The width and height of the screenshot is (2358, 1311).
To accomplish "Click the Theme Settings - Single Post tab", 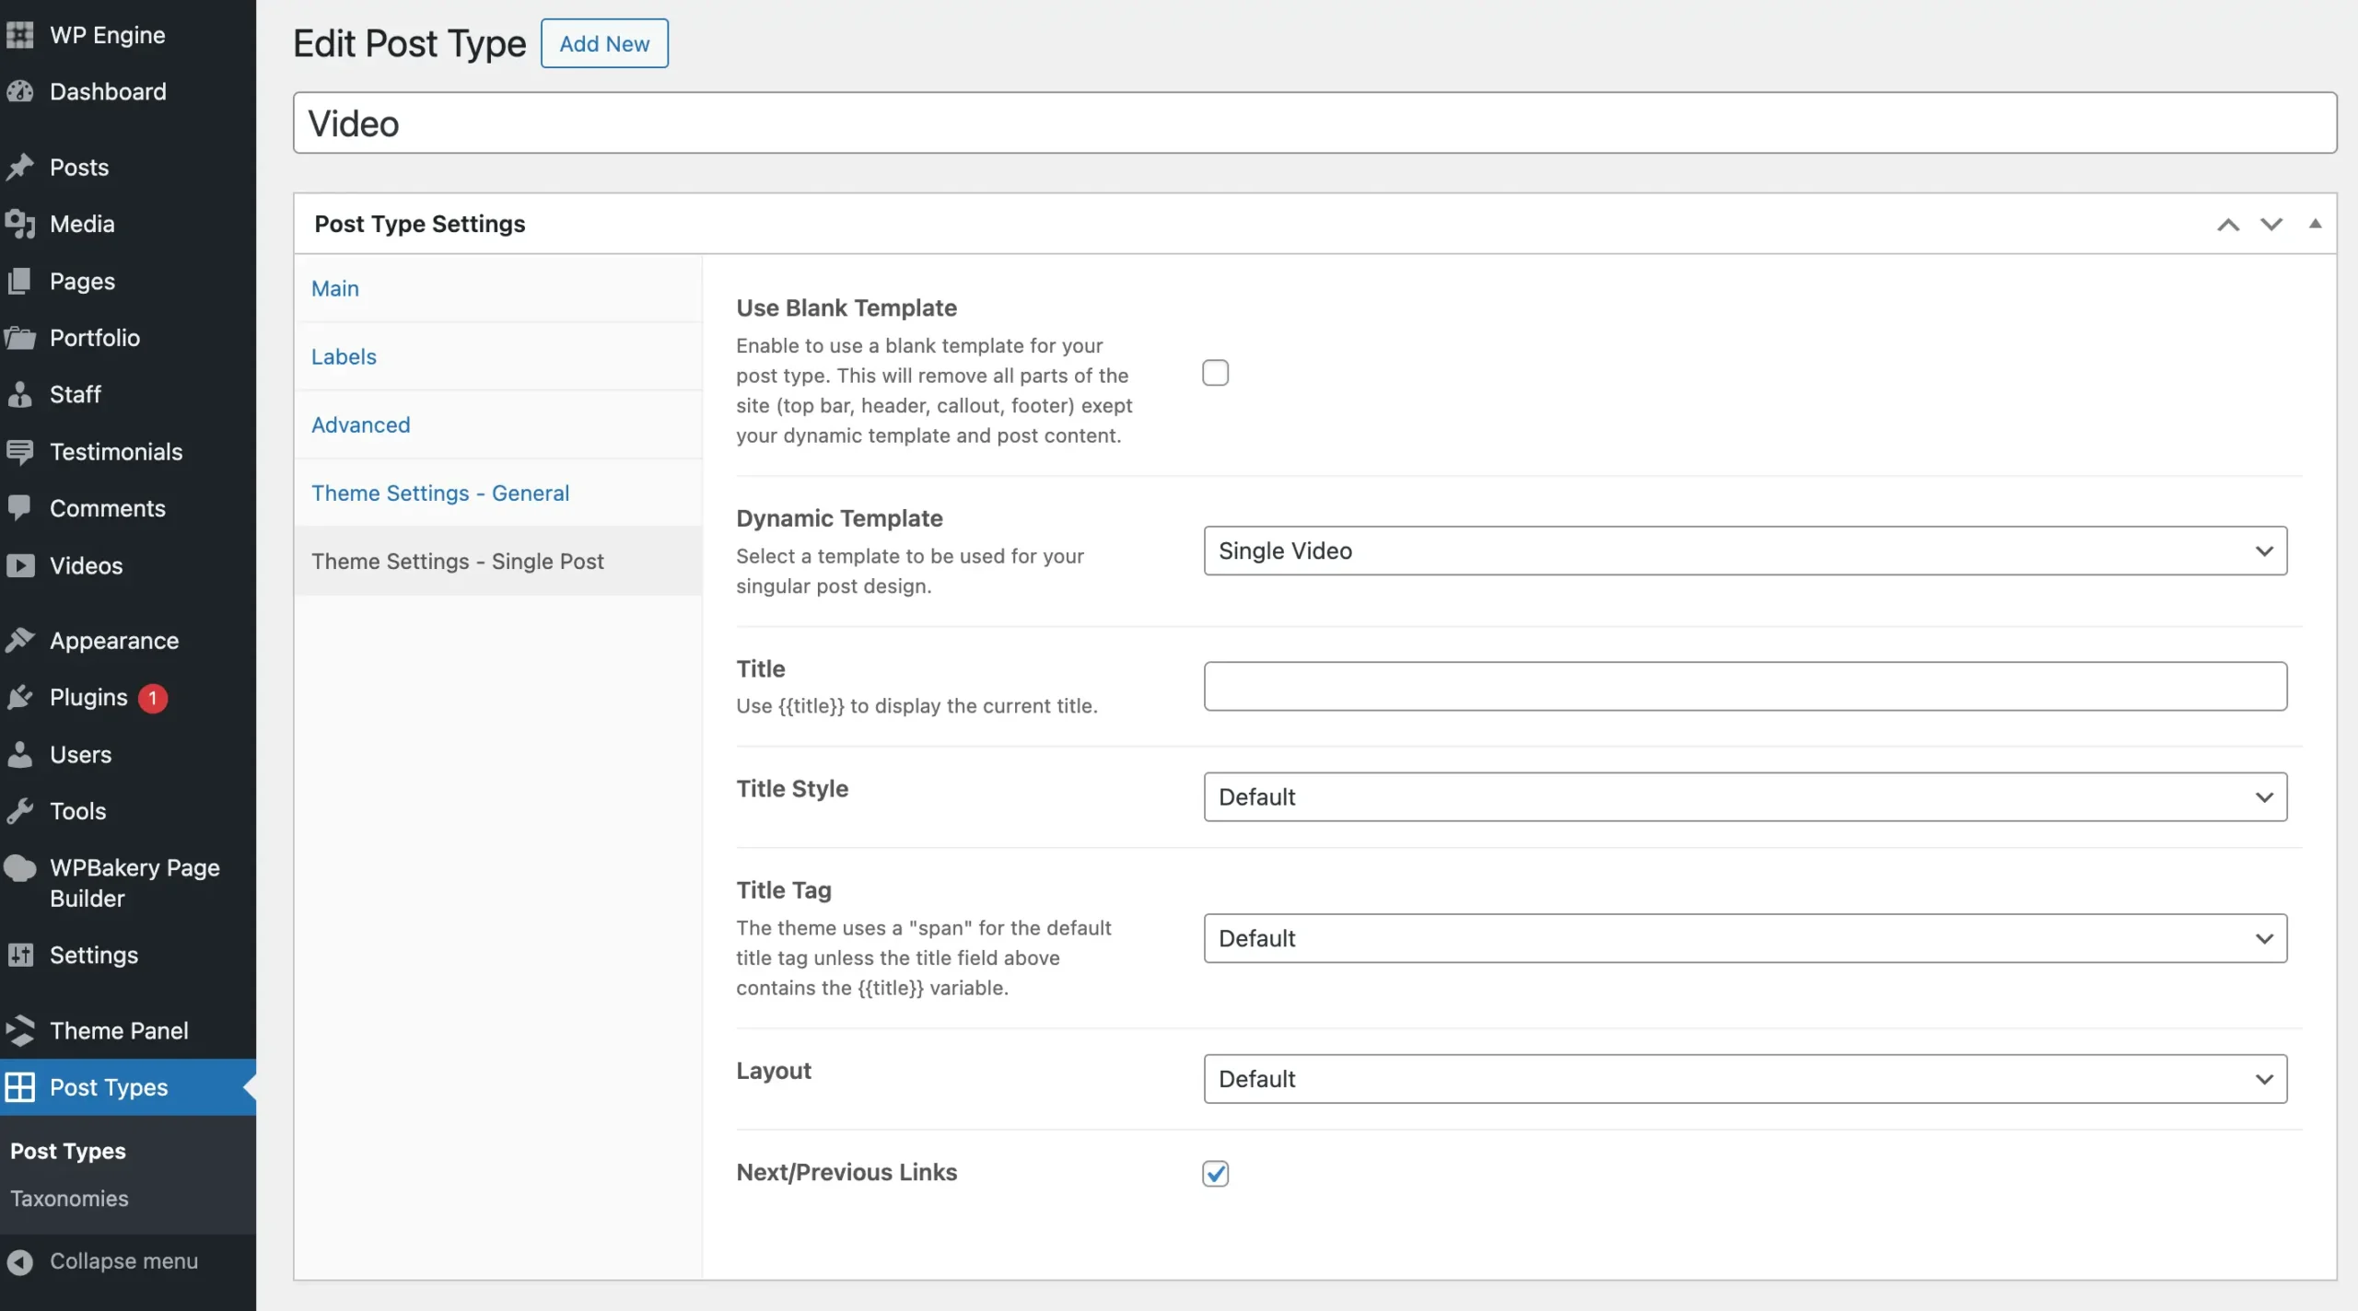I will [457, 561].
